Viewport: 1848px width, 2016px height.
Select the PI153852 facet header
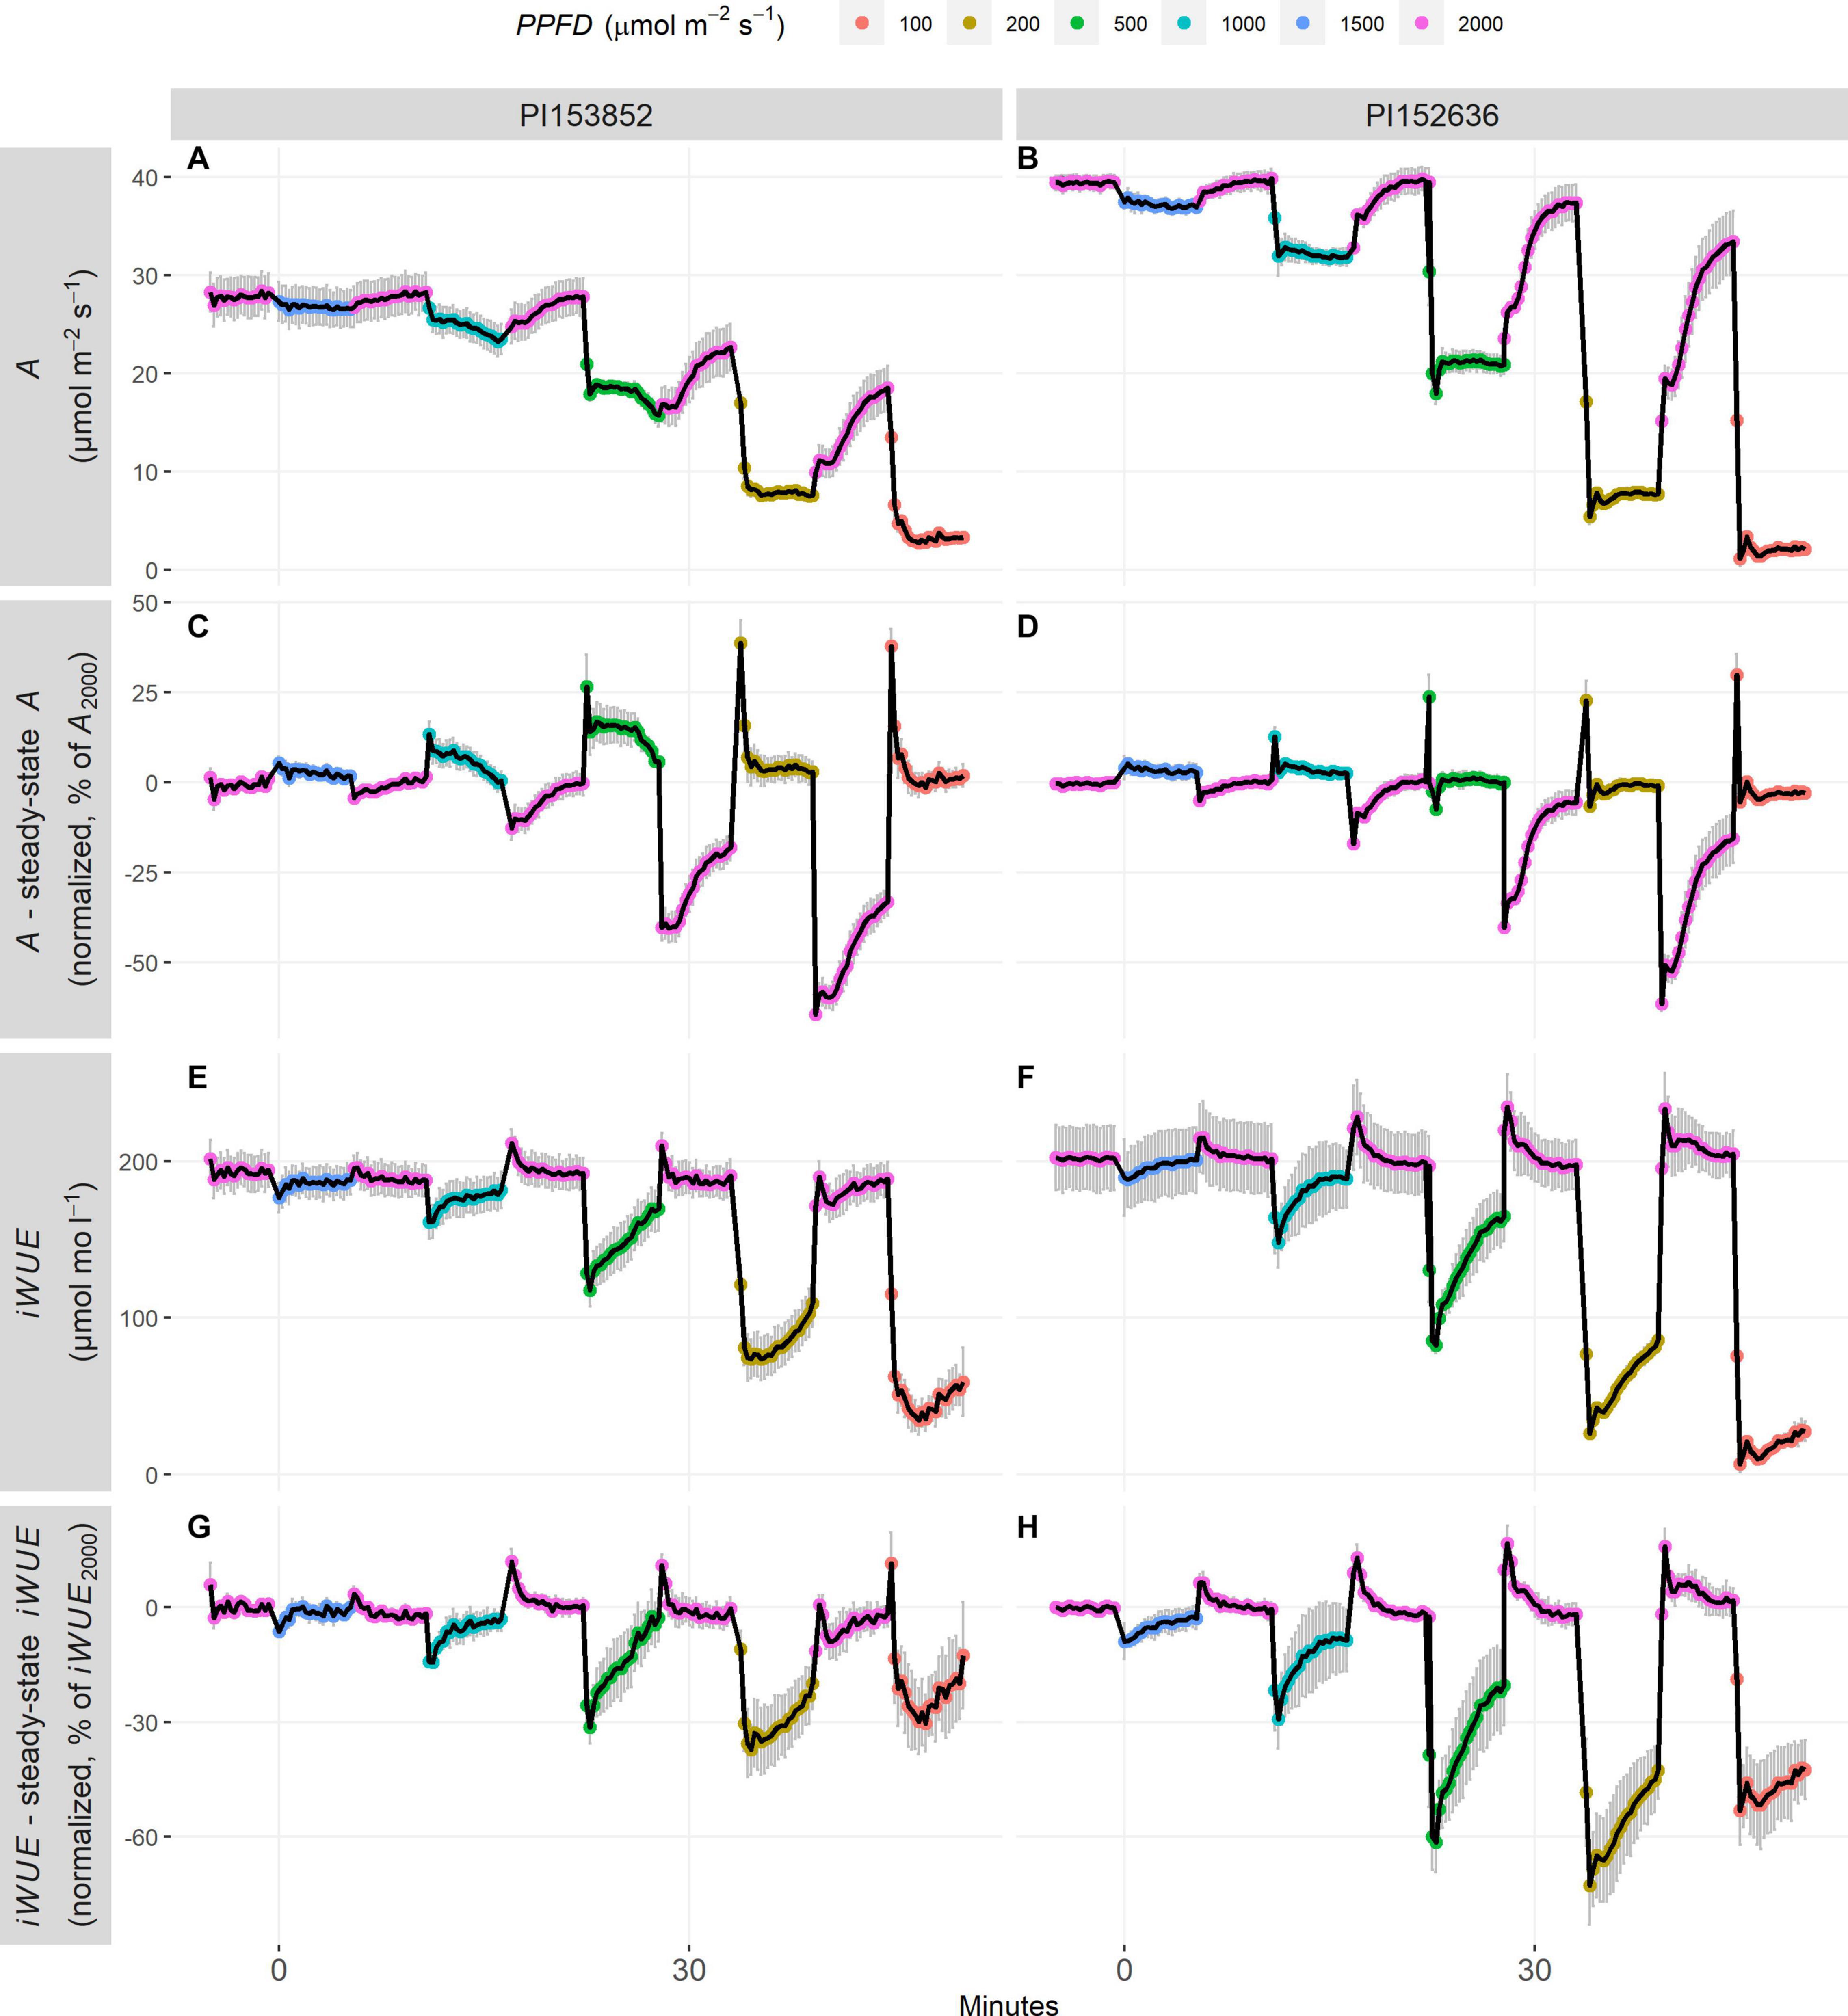(586, 115)
